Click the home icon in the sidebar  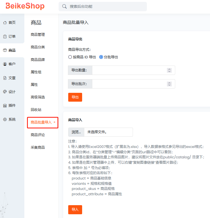click(5, 22)
